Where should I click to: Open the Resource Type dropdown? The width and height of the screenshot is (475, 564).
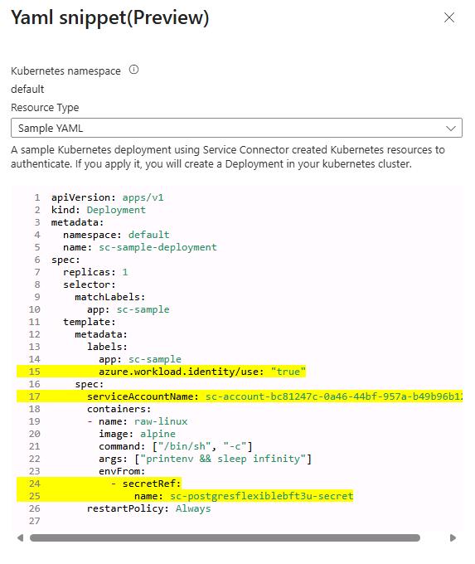236,128
